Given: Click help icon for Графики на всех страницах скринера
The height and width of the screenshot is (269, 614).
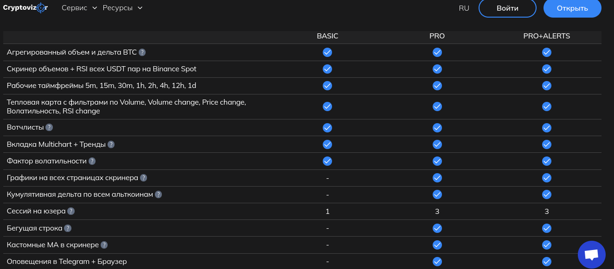Looking at the screenshot, I should click(x=144, y=178).
